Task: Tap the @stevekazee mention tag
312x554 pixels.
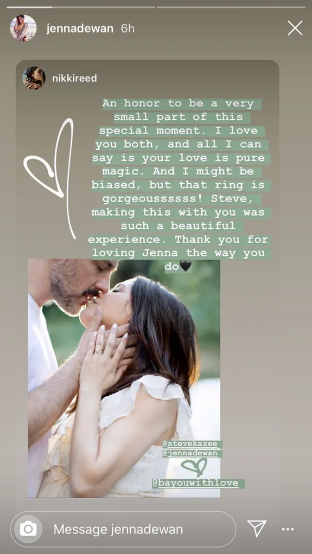Action: click(x=192, y=444)
